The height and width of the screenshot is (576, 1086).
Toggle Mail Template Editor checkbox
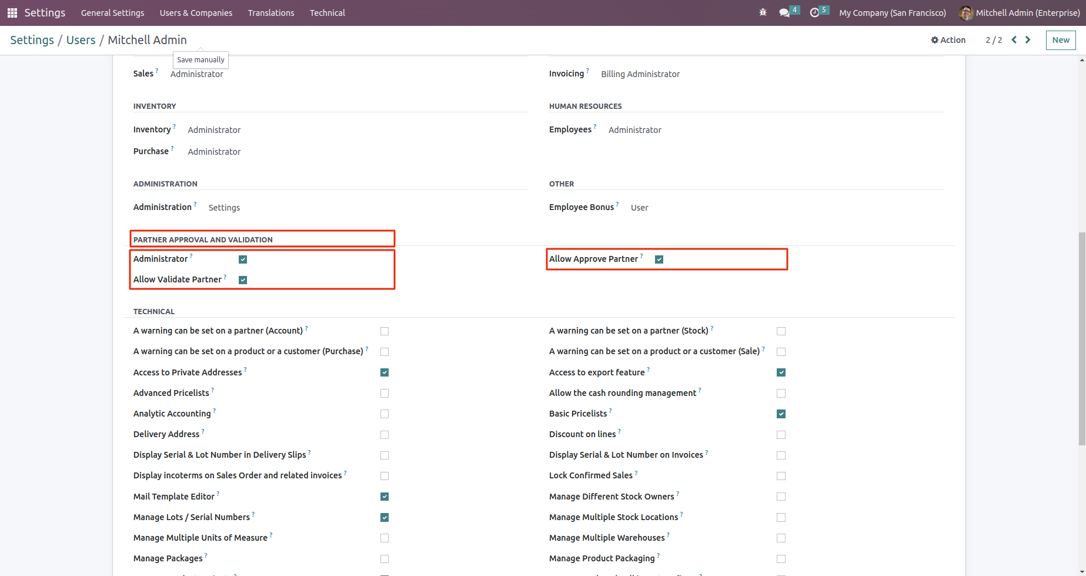click(385, 497)
